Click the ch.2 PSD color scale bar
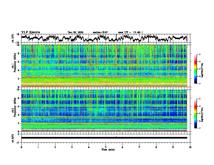Screen dimensions: 214x165 click(x=195, y=114)
